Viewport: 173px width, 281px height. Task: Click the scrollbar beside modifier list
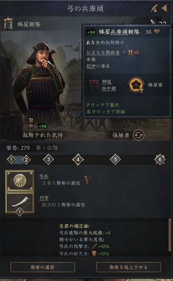[169, 235]
